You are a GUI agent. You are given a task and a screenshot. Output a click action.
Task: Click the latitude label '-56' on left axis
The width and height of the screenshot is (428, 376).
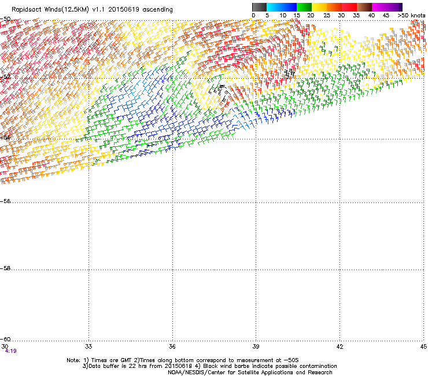5,201
